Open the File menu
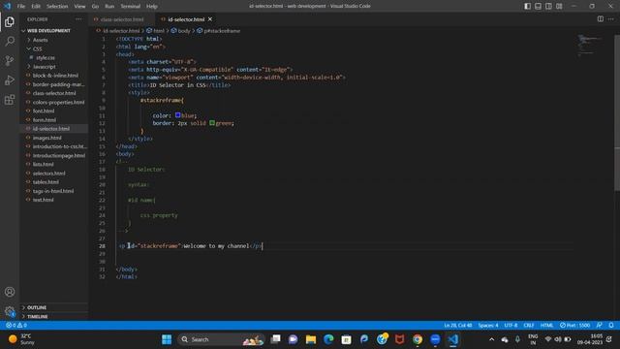 21,7
